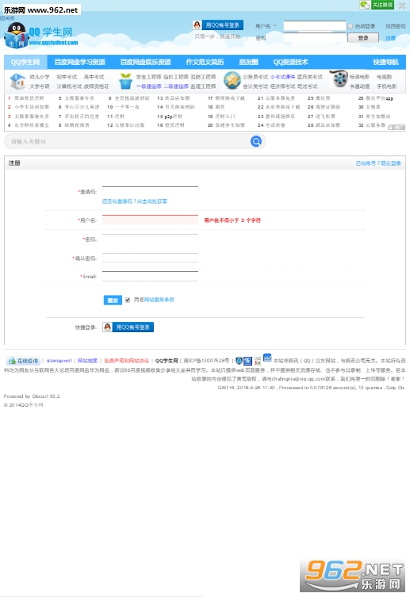Open the 公务员考试 link
This screenshot has width=410, height=597.
[x=255, y=77]
